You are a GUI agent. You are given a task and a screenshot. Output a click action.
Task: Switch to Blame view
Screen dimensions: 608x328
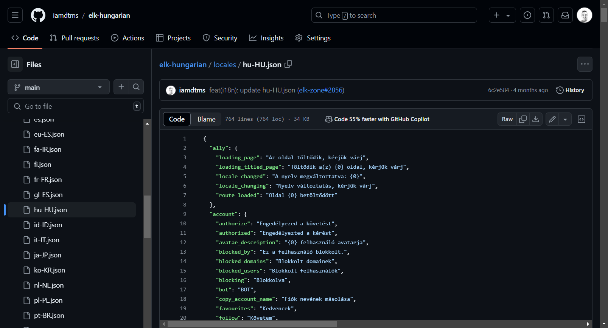[207, 119]
